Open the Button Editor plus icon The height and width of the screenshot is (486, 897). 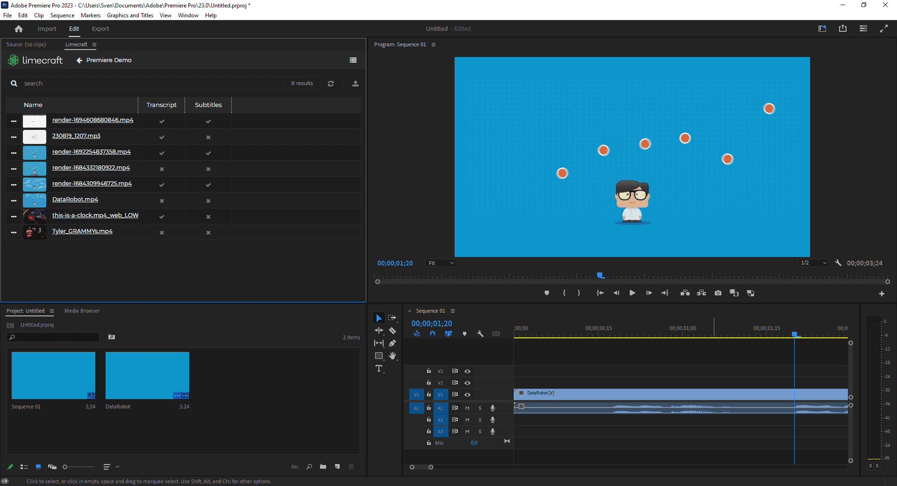(882, 294)
